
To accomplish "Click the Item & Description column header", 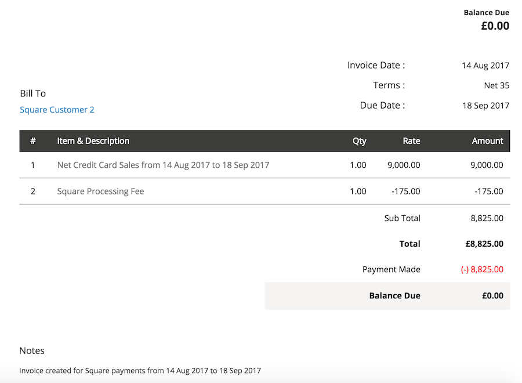I will click(x=93, y=141).
